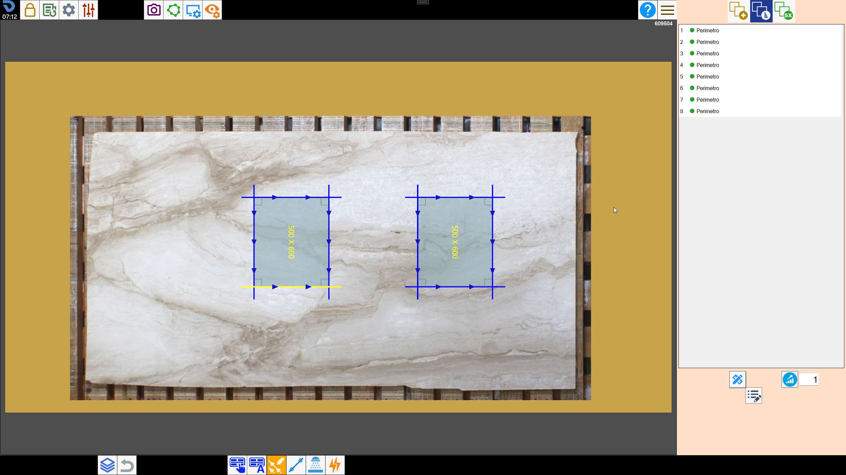This screenshot has width=846, height=475.
Task: Click the layers stack icon
Action: click(107, 465)
